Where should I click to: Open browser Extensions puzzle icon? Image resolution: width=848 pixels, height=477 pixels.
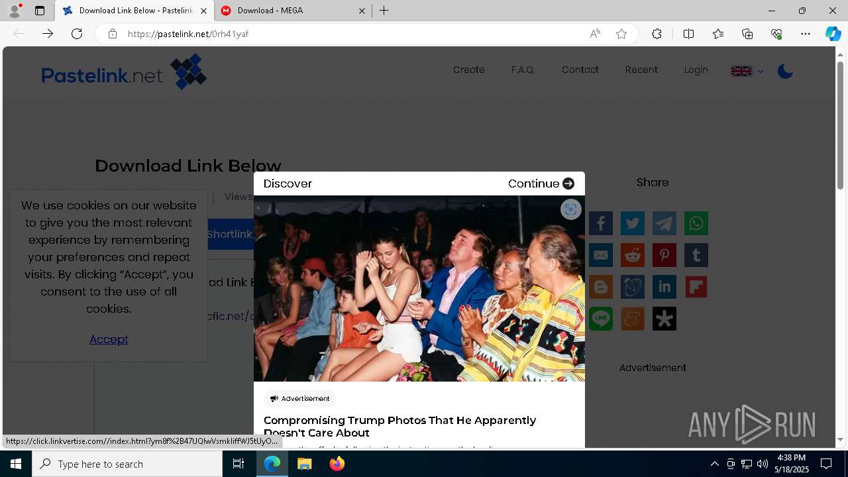click(657, 34)
